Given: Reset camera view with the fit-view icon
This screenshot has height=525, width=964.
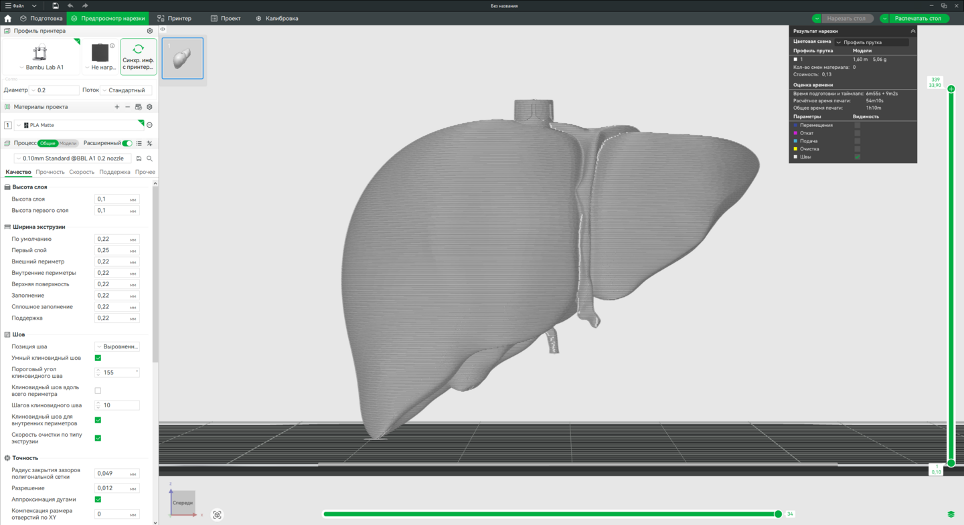Looking at the screenshot, I should (x=217, y=515).
